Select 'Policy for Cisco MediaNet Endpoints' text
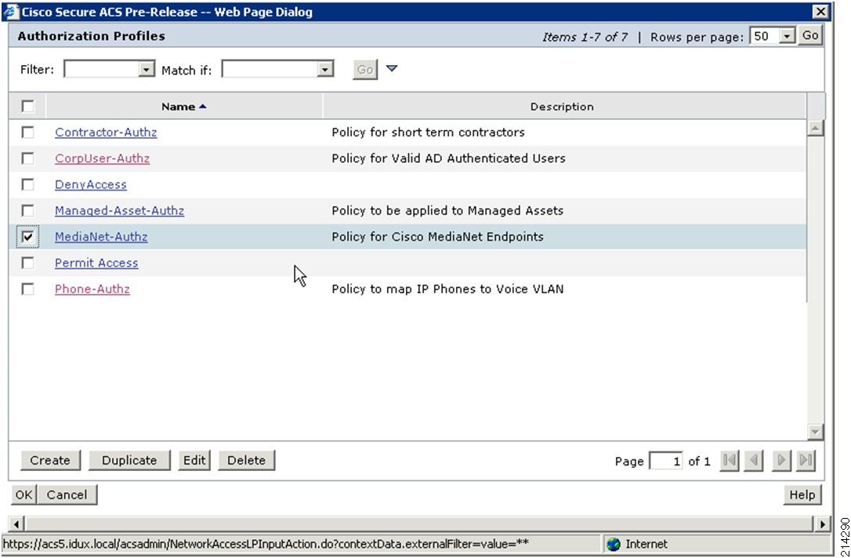The width and height of the screenshot is (851, 558). pos(437,237)
